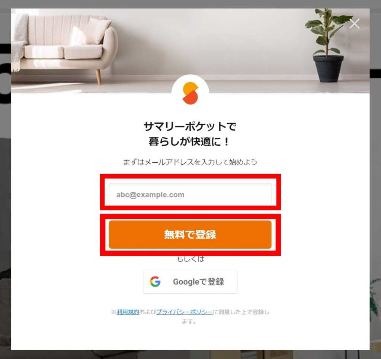Click the orange 無料で登録 button

pyautogui.click(x=190, y=235)
